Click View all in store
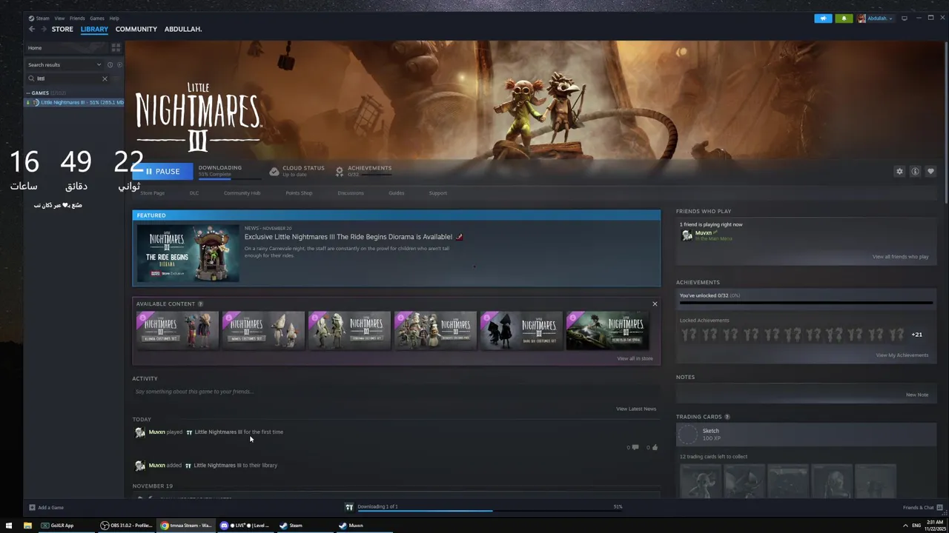The height and width of the screenshot is (533, 949). coord(635,358)
